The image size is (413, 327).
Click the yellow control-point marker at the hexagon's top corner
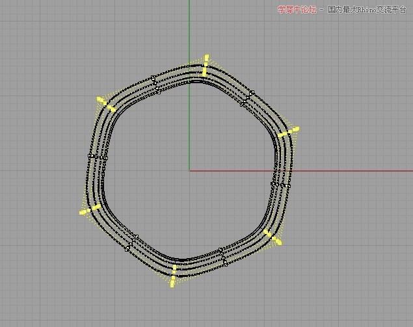pos(206,65)
